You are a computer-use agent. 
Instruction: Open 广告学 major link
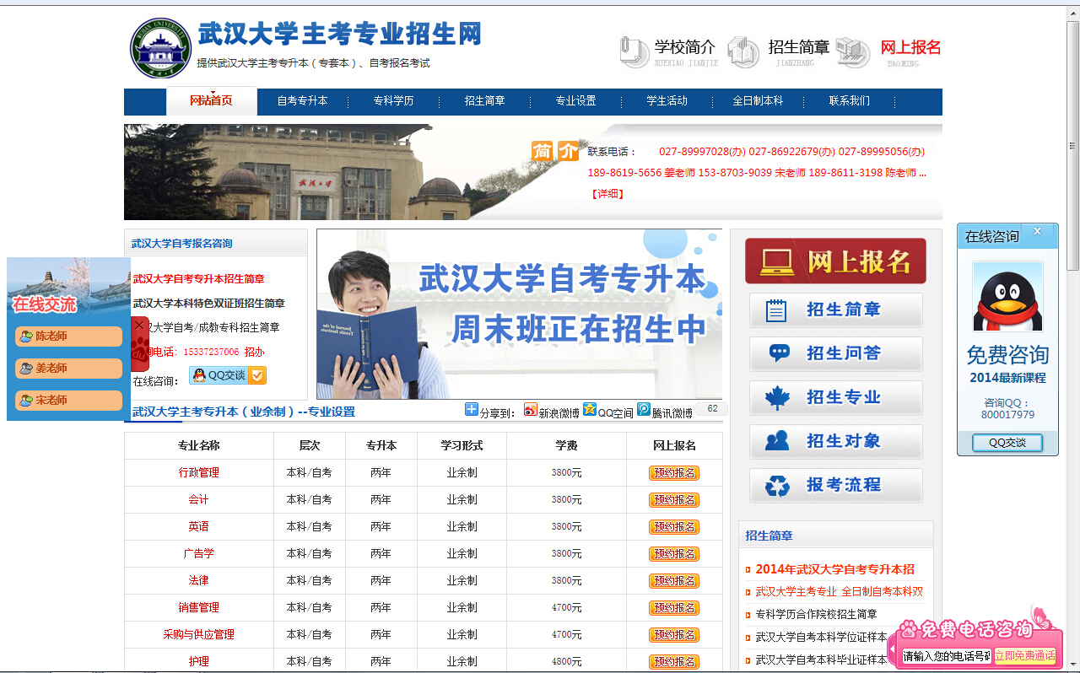(199, 554)
